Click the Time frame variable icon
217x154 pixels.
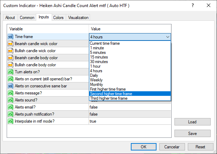pyautogui.click(x=10, y=37)
